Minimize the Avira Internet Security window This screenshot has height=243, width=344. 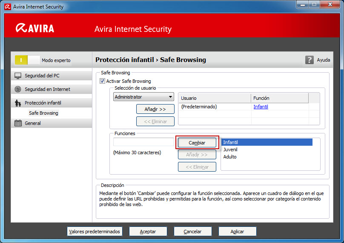[x=303, y=5]
